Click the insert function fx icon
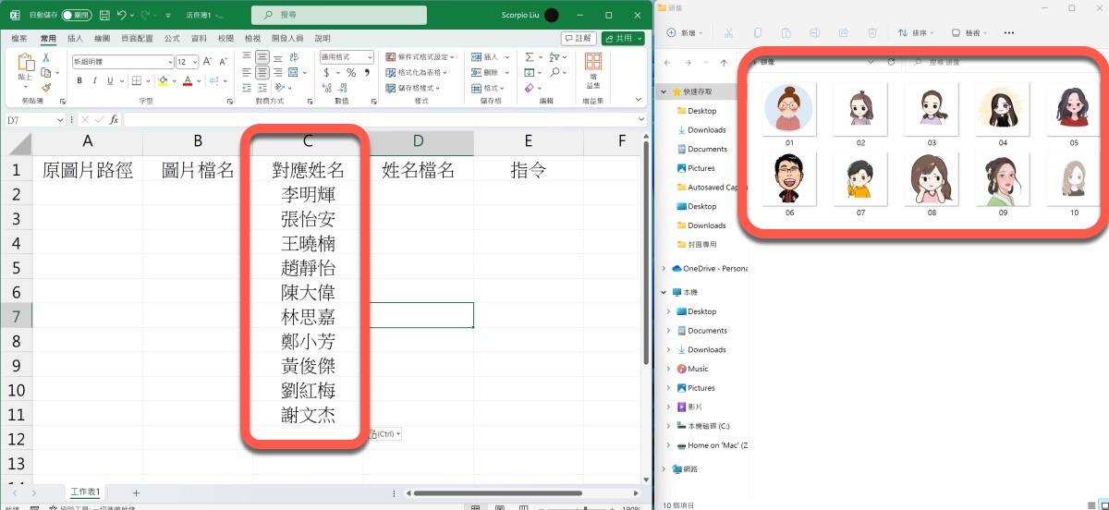1109x510 pixels. point(114,120)
